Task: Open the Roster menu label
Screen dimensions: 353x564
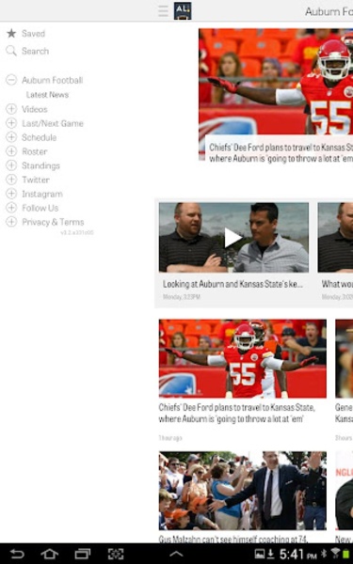Action: tap(35, 151)
